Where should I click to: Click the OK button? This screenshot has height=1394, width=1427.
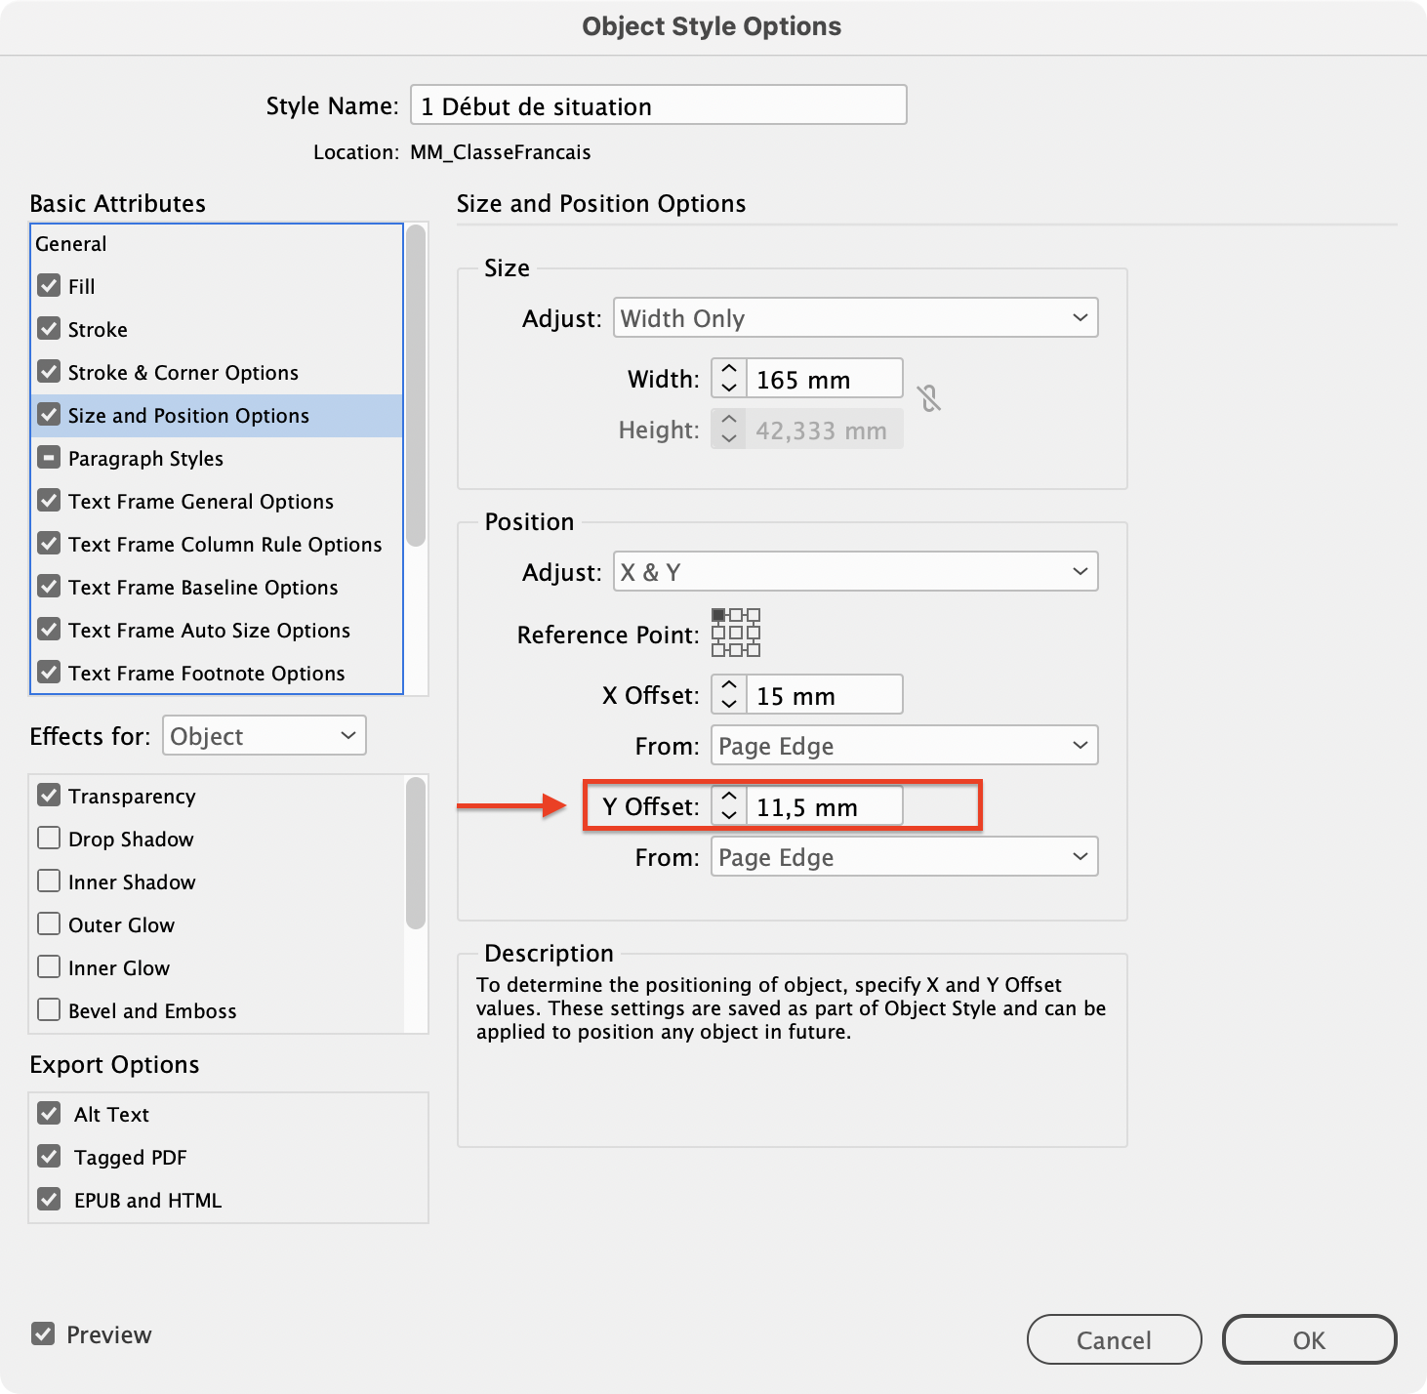[1309, 1339]
